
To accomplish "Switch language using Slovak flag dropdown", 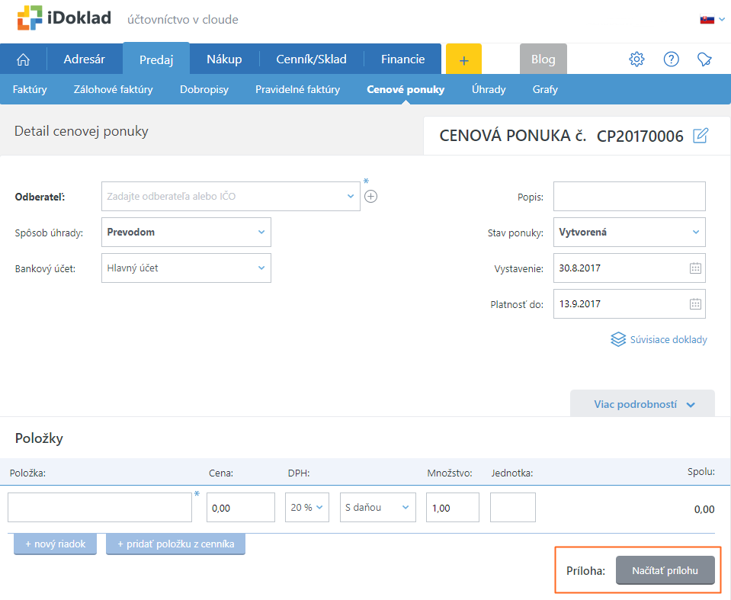I will [x=712, y=19].
